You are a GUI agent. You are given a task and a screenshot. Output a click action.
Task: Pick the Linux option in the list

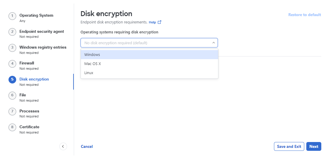point(149,73)
